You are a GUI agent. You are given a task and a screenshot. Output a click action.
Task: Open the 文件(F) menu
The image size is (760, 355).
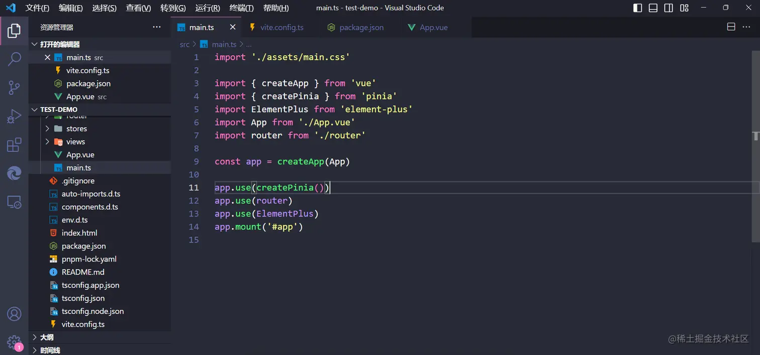point(37,8)
